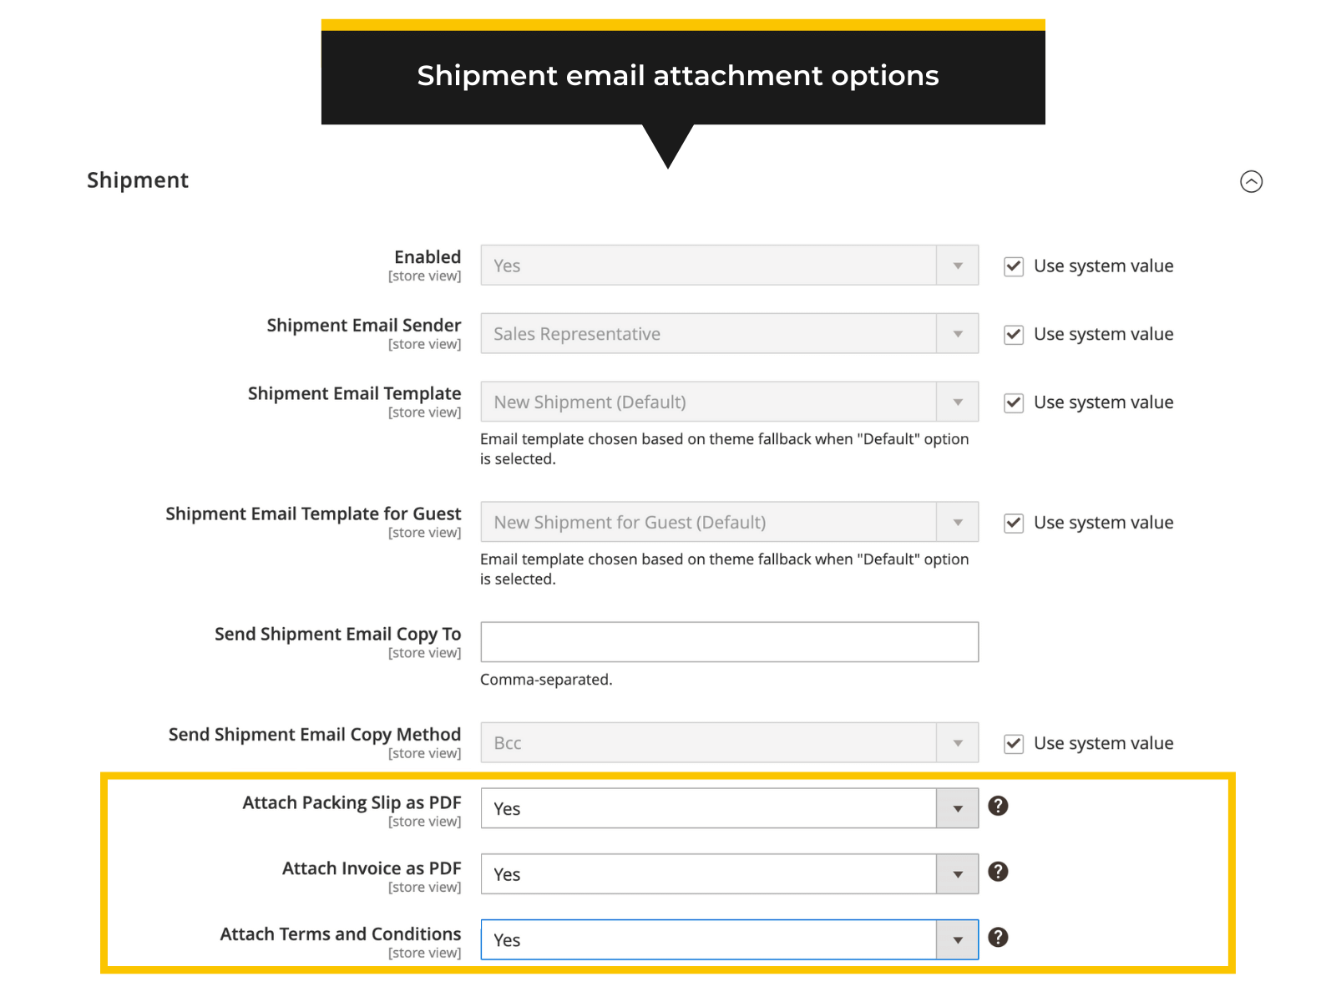
Task: Open the Shipment Email Template for Guest dropdown
Action: point(957,522)
